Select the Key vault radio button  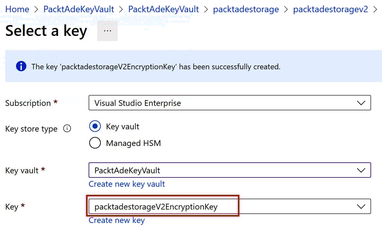pos(95,126)
